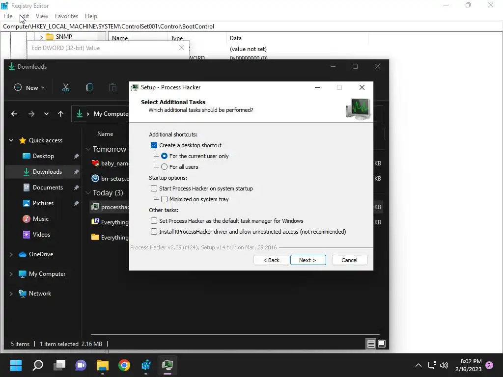The image size is (503, 377).
Task: Open Registry Editor taskbar icon
Action: point(146,365)
